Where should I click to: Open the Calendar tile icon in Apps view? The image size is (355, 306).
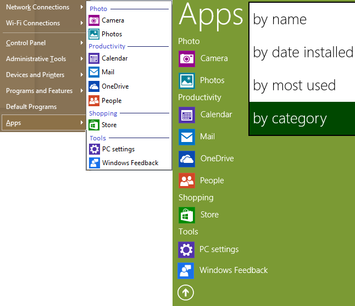[x=187, y=114]
